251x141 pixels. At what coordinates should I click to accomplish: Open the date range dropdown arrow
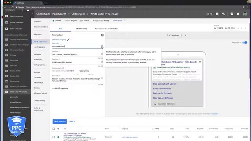pos(238,28)
